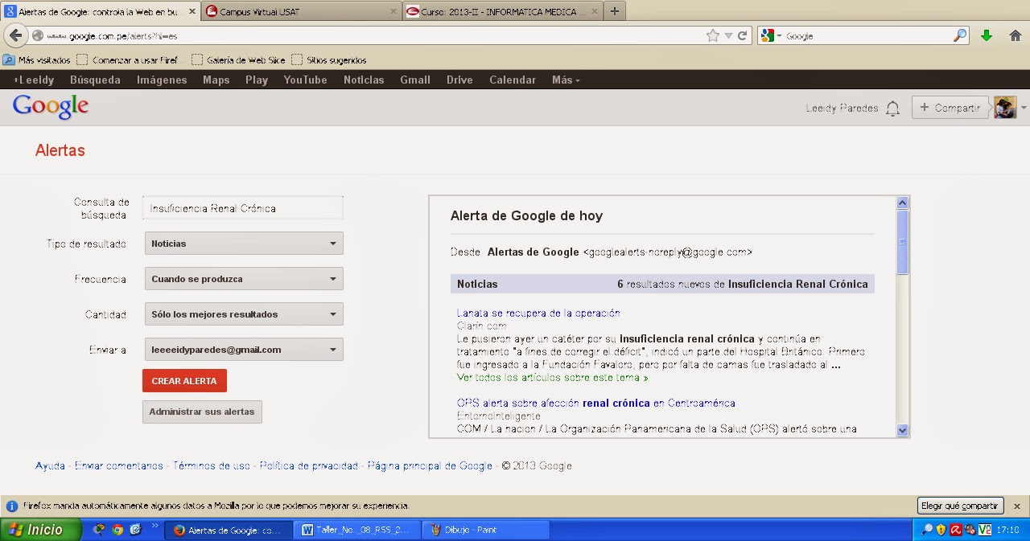Click the Avira antivirus tray icon
1030x541 pixels.
pos(956,530)
